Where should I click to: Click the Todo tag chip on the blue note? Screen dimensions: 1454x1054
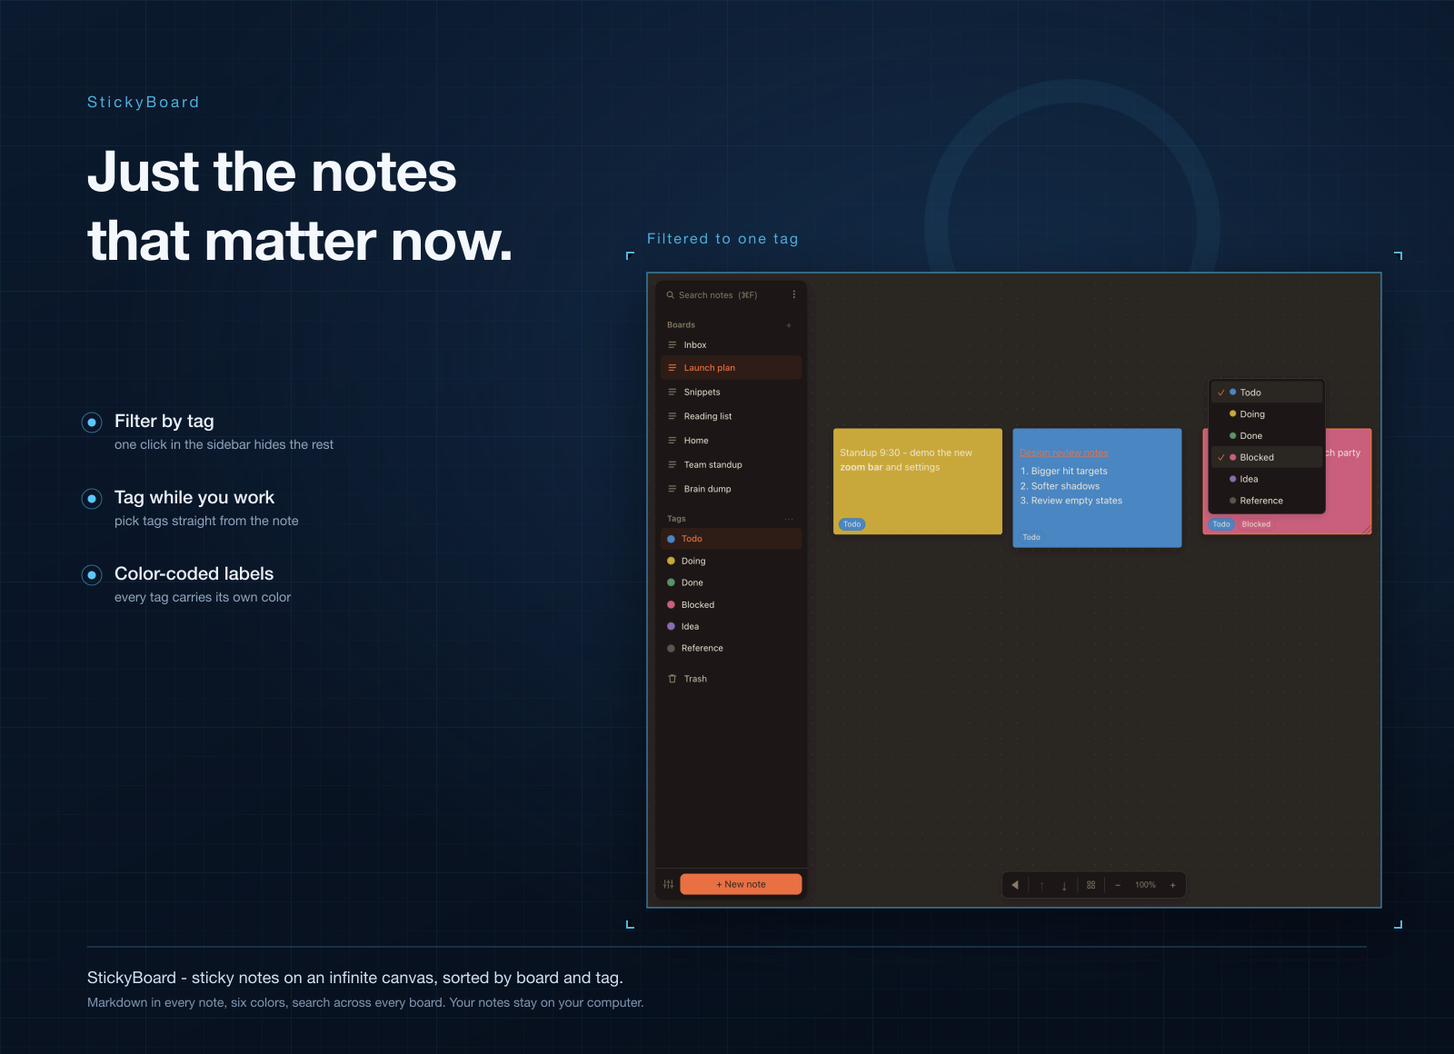1031,537
